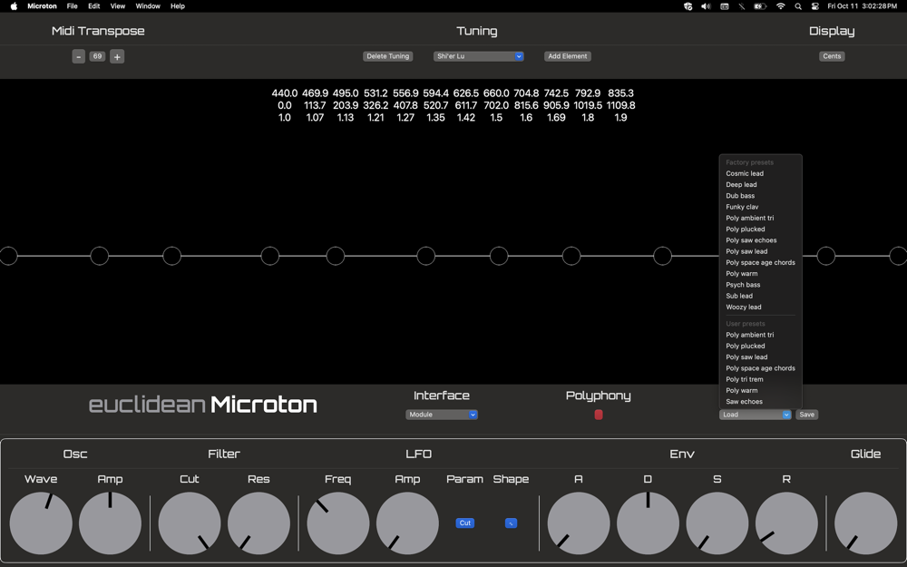Open the Edit menu
This screenshot has height=567, width=907.
[x=93, y=6]
